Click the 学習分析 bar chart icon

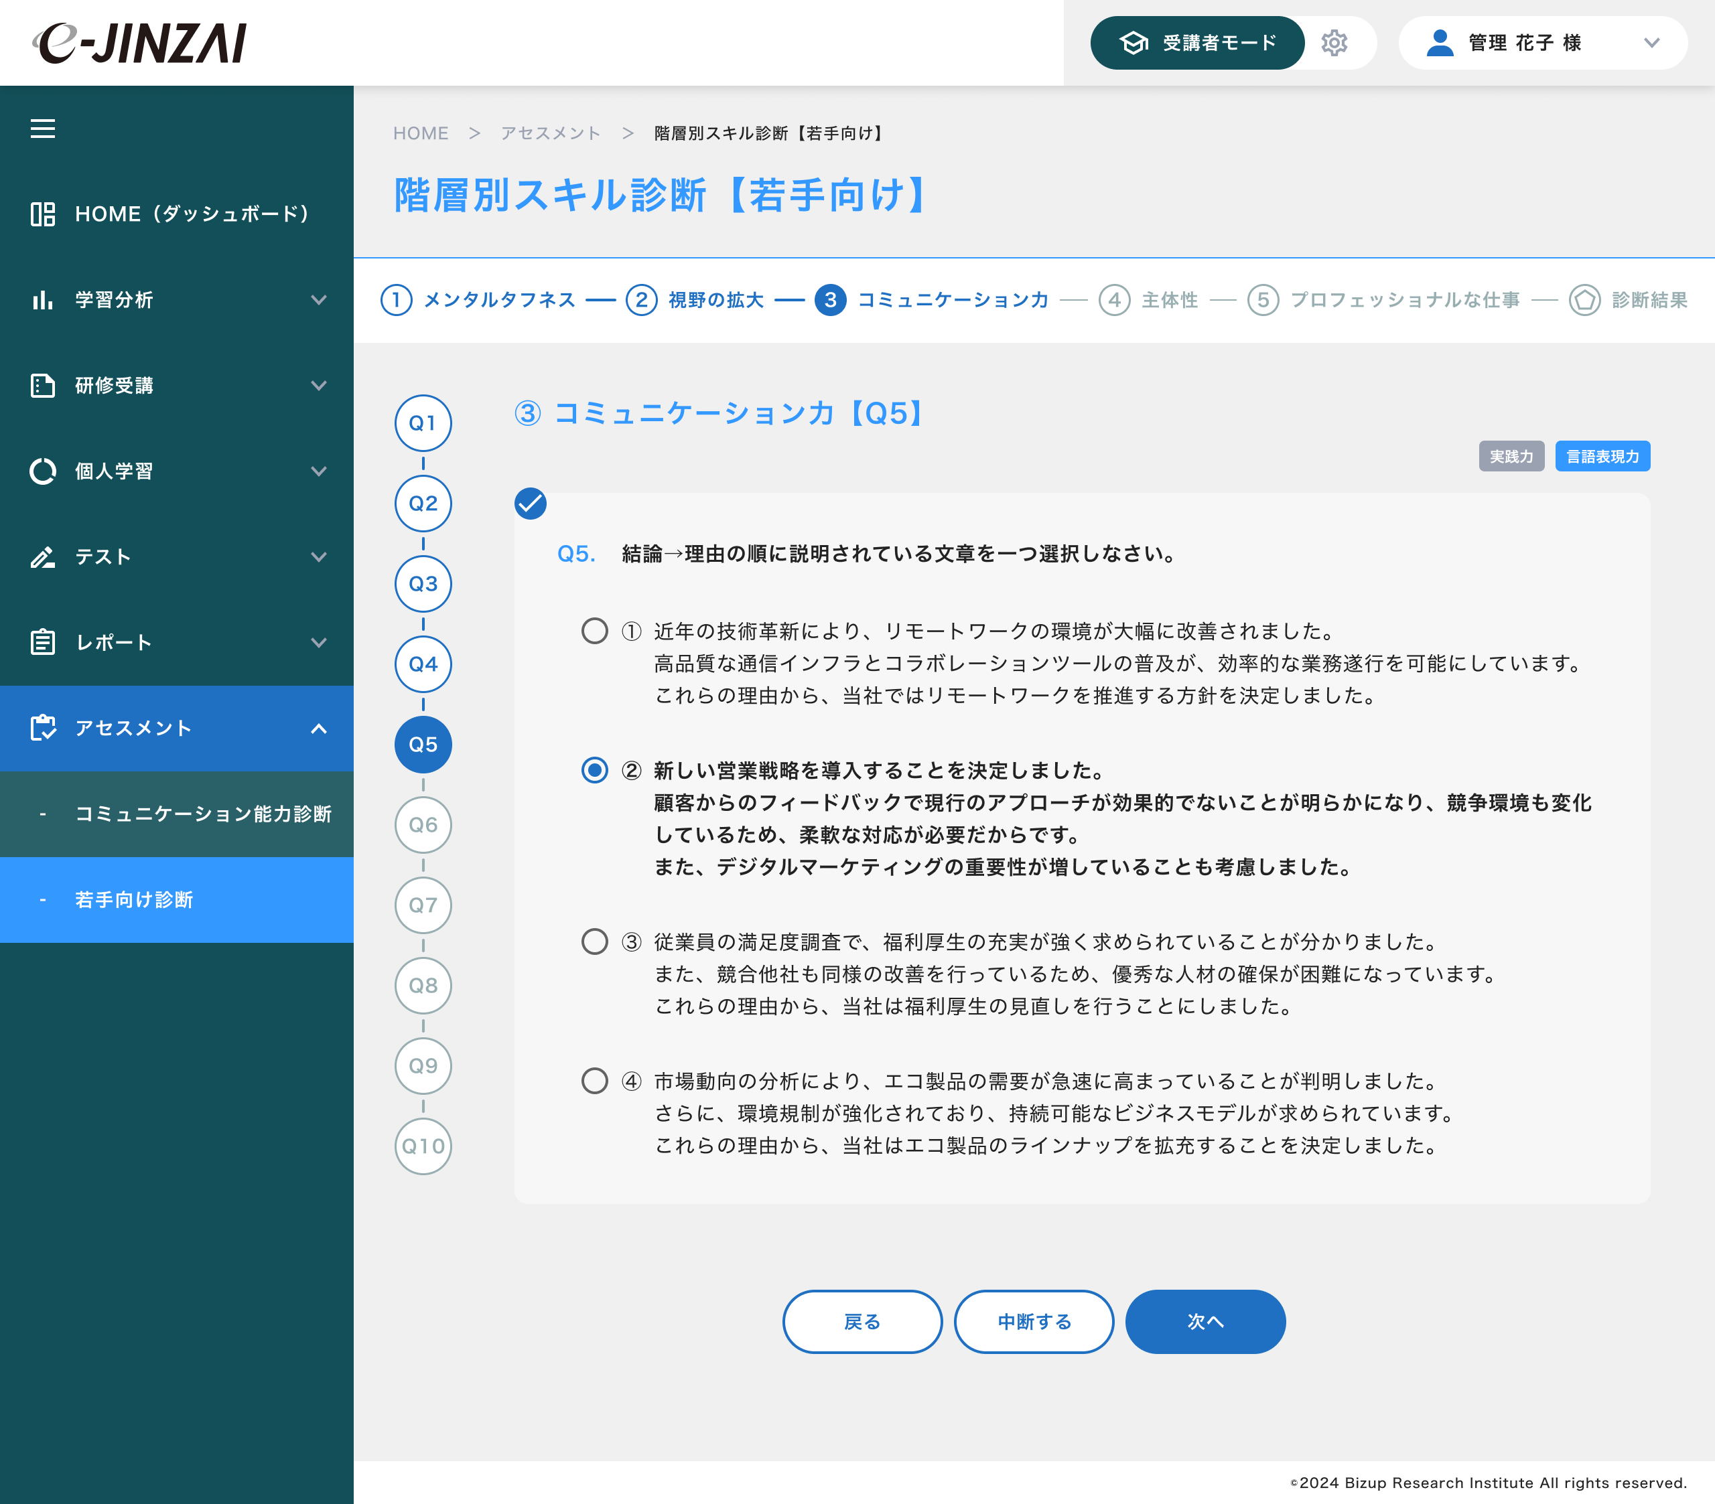point(43,299)
